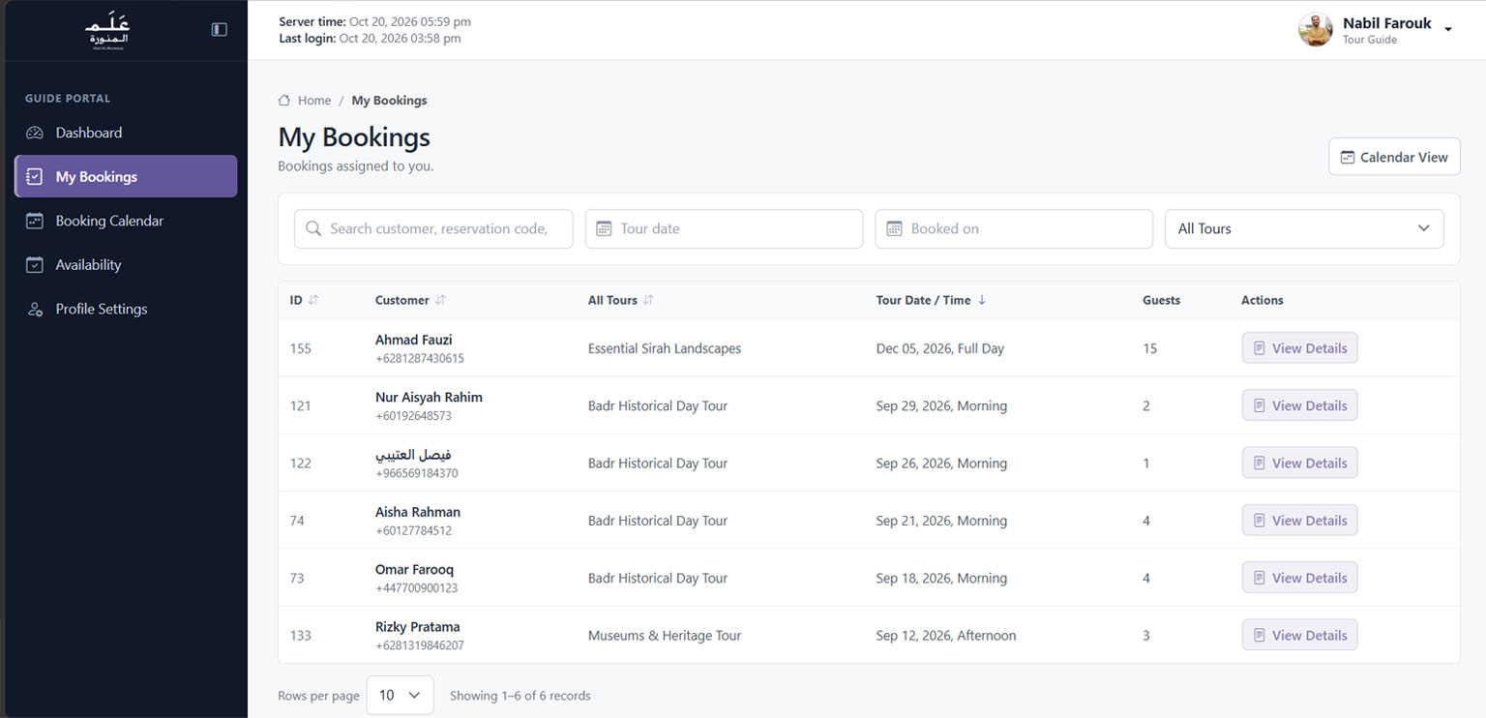The width and height of the screenshot is (1486, 718).
Task: View details for Aisha Rahman booking
Action: tap(1299, 521)
